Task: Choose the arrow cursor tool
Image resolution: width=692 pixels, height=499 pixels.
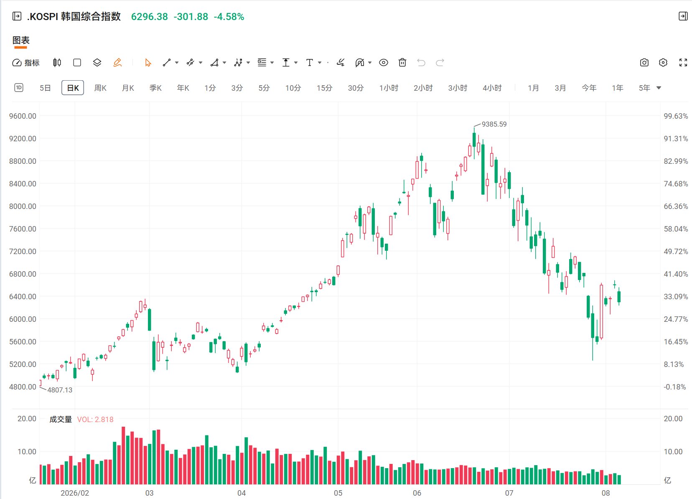Action: (x=148, y=63)
